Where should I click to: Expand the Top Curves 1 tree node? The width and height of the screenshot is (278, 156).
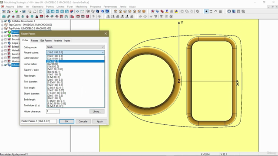click(2, 25)
